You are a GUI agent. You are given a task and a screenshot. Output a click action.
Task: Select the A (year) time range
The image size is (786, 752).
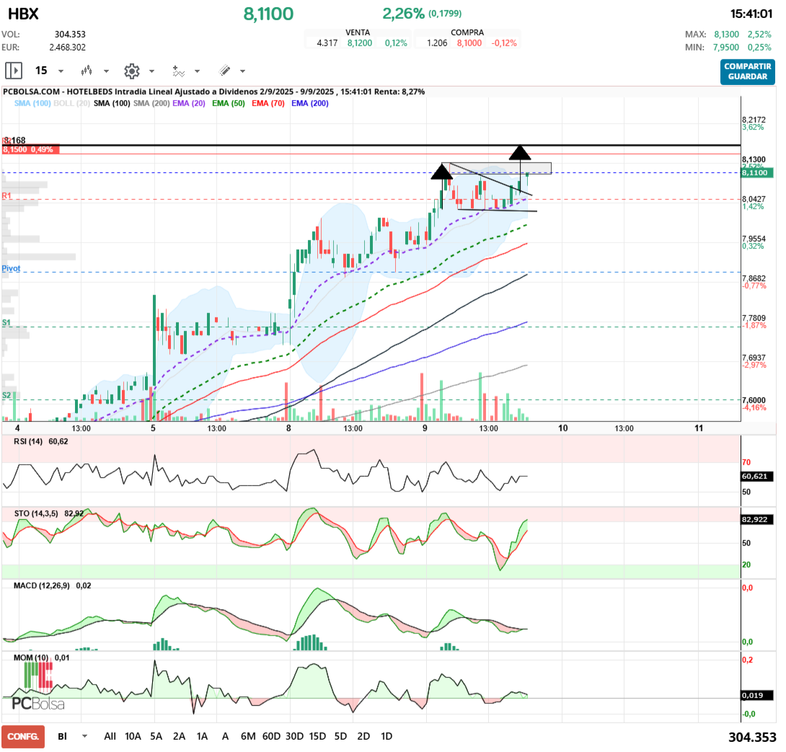click(225, 736)
